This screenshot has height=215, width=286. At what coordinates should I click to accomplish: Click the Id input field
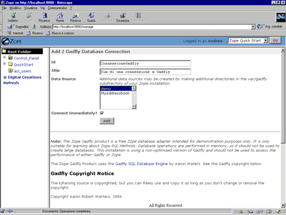(145, 63)
